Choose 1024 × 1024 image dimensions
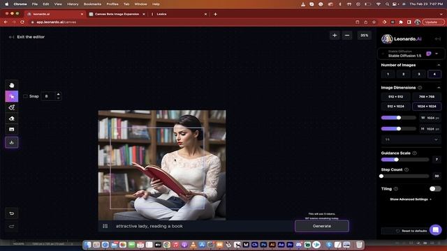 pyautogui.click(x=427, y=107)
